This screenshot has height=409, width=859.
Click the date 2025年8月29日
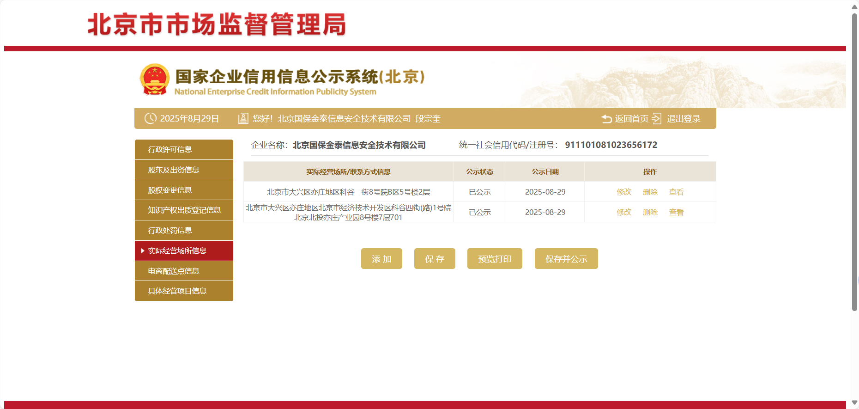point(189,119)
